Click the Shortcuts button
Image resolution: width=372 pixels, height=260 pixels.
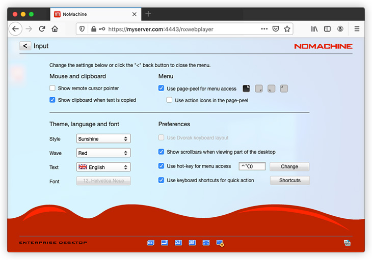click(x=289, y=180)
